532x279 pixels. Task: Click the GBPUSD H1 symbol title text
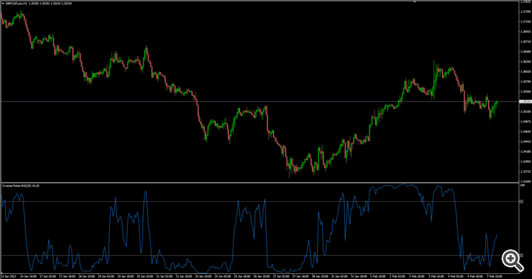tap(16, 4)
